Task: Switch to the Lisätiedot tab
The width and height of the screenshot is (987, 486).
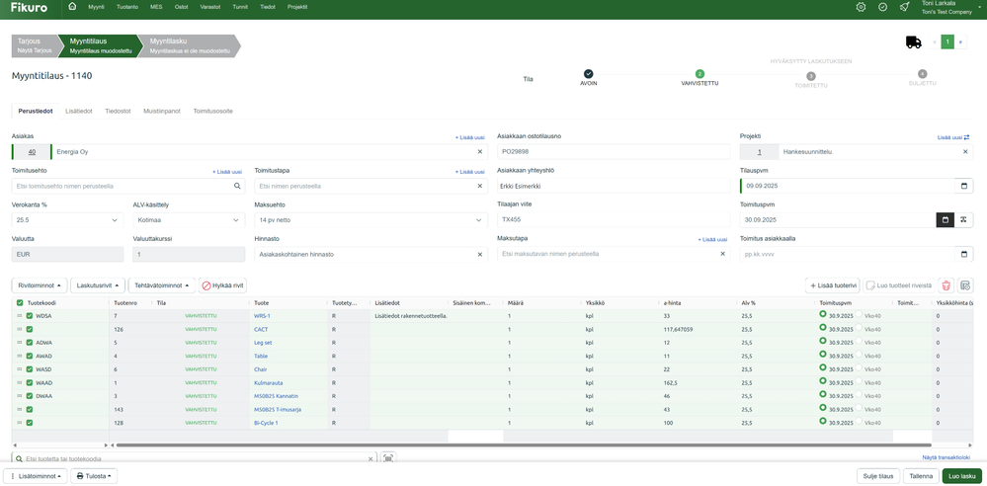Action: pos(79,111)
